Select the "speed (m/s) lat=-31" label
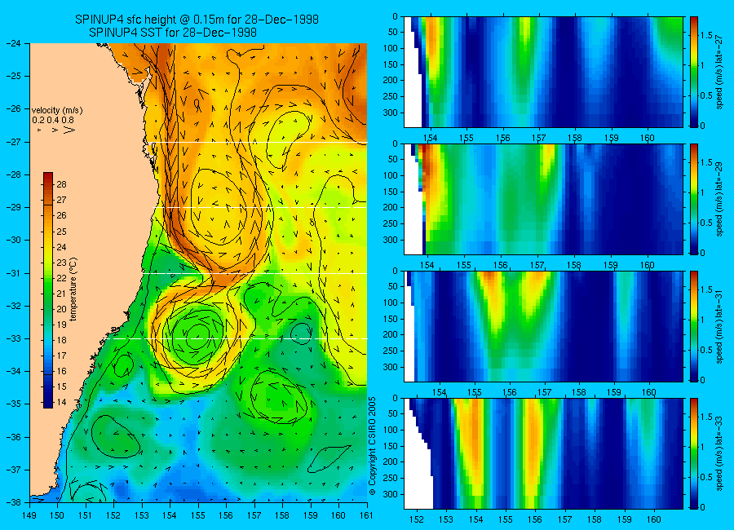Image resolution: width=734 pixels, height=530 pixels. pos(720,326)
